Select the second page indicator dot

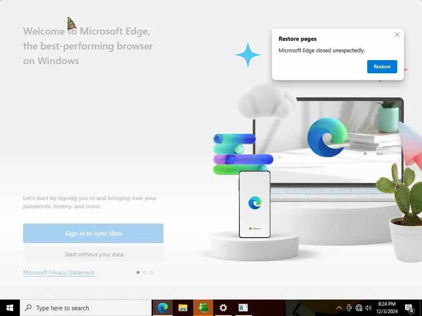[145, 272]
